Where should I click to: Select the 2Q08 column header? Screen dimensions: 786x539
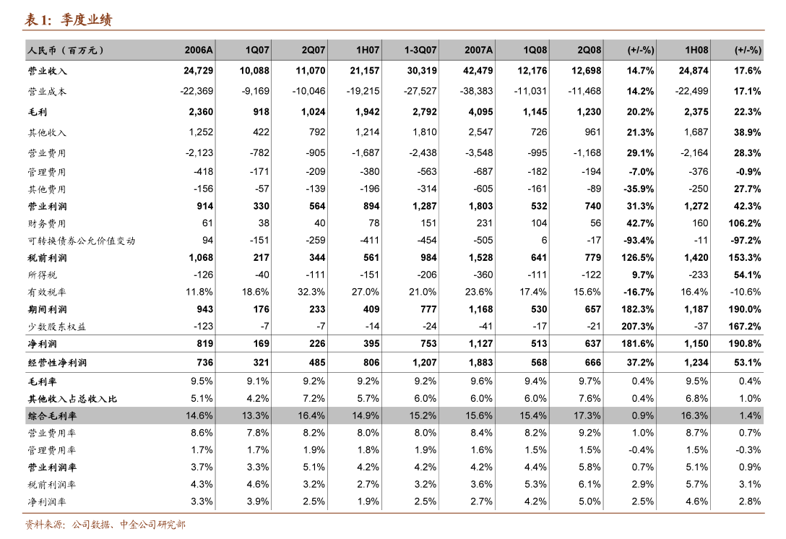(589, 51)
